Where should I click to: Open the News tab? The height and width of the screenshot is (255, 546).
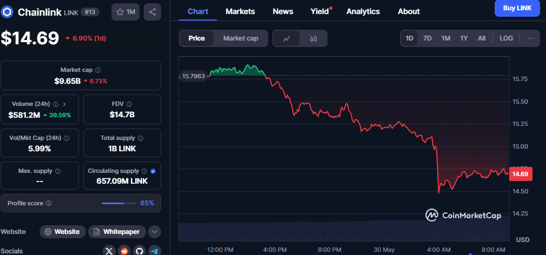pyautogui.click(x=283, y=11)
